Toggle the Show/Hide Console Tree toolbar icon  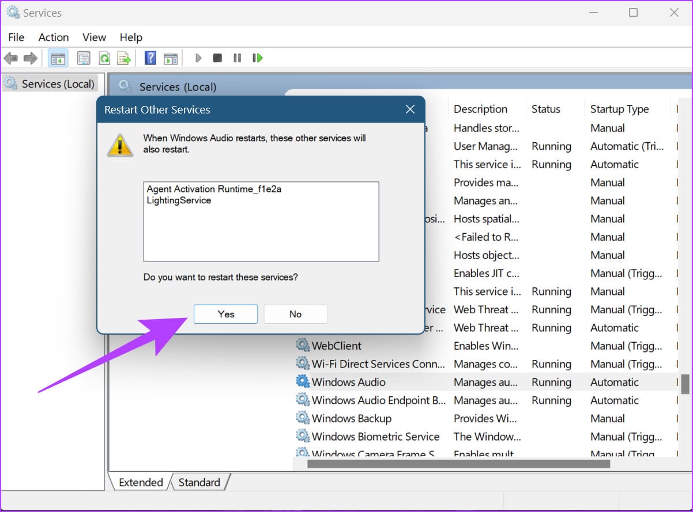coord(58,58)
